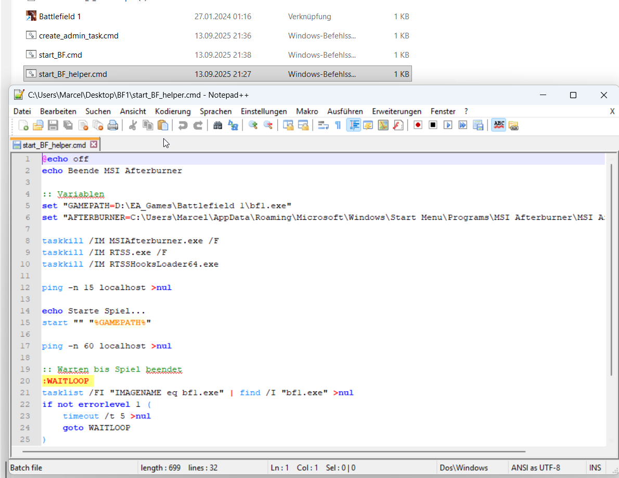Create a new document with the New icon
The image size is (619, 478).
[23, 125]
